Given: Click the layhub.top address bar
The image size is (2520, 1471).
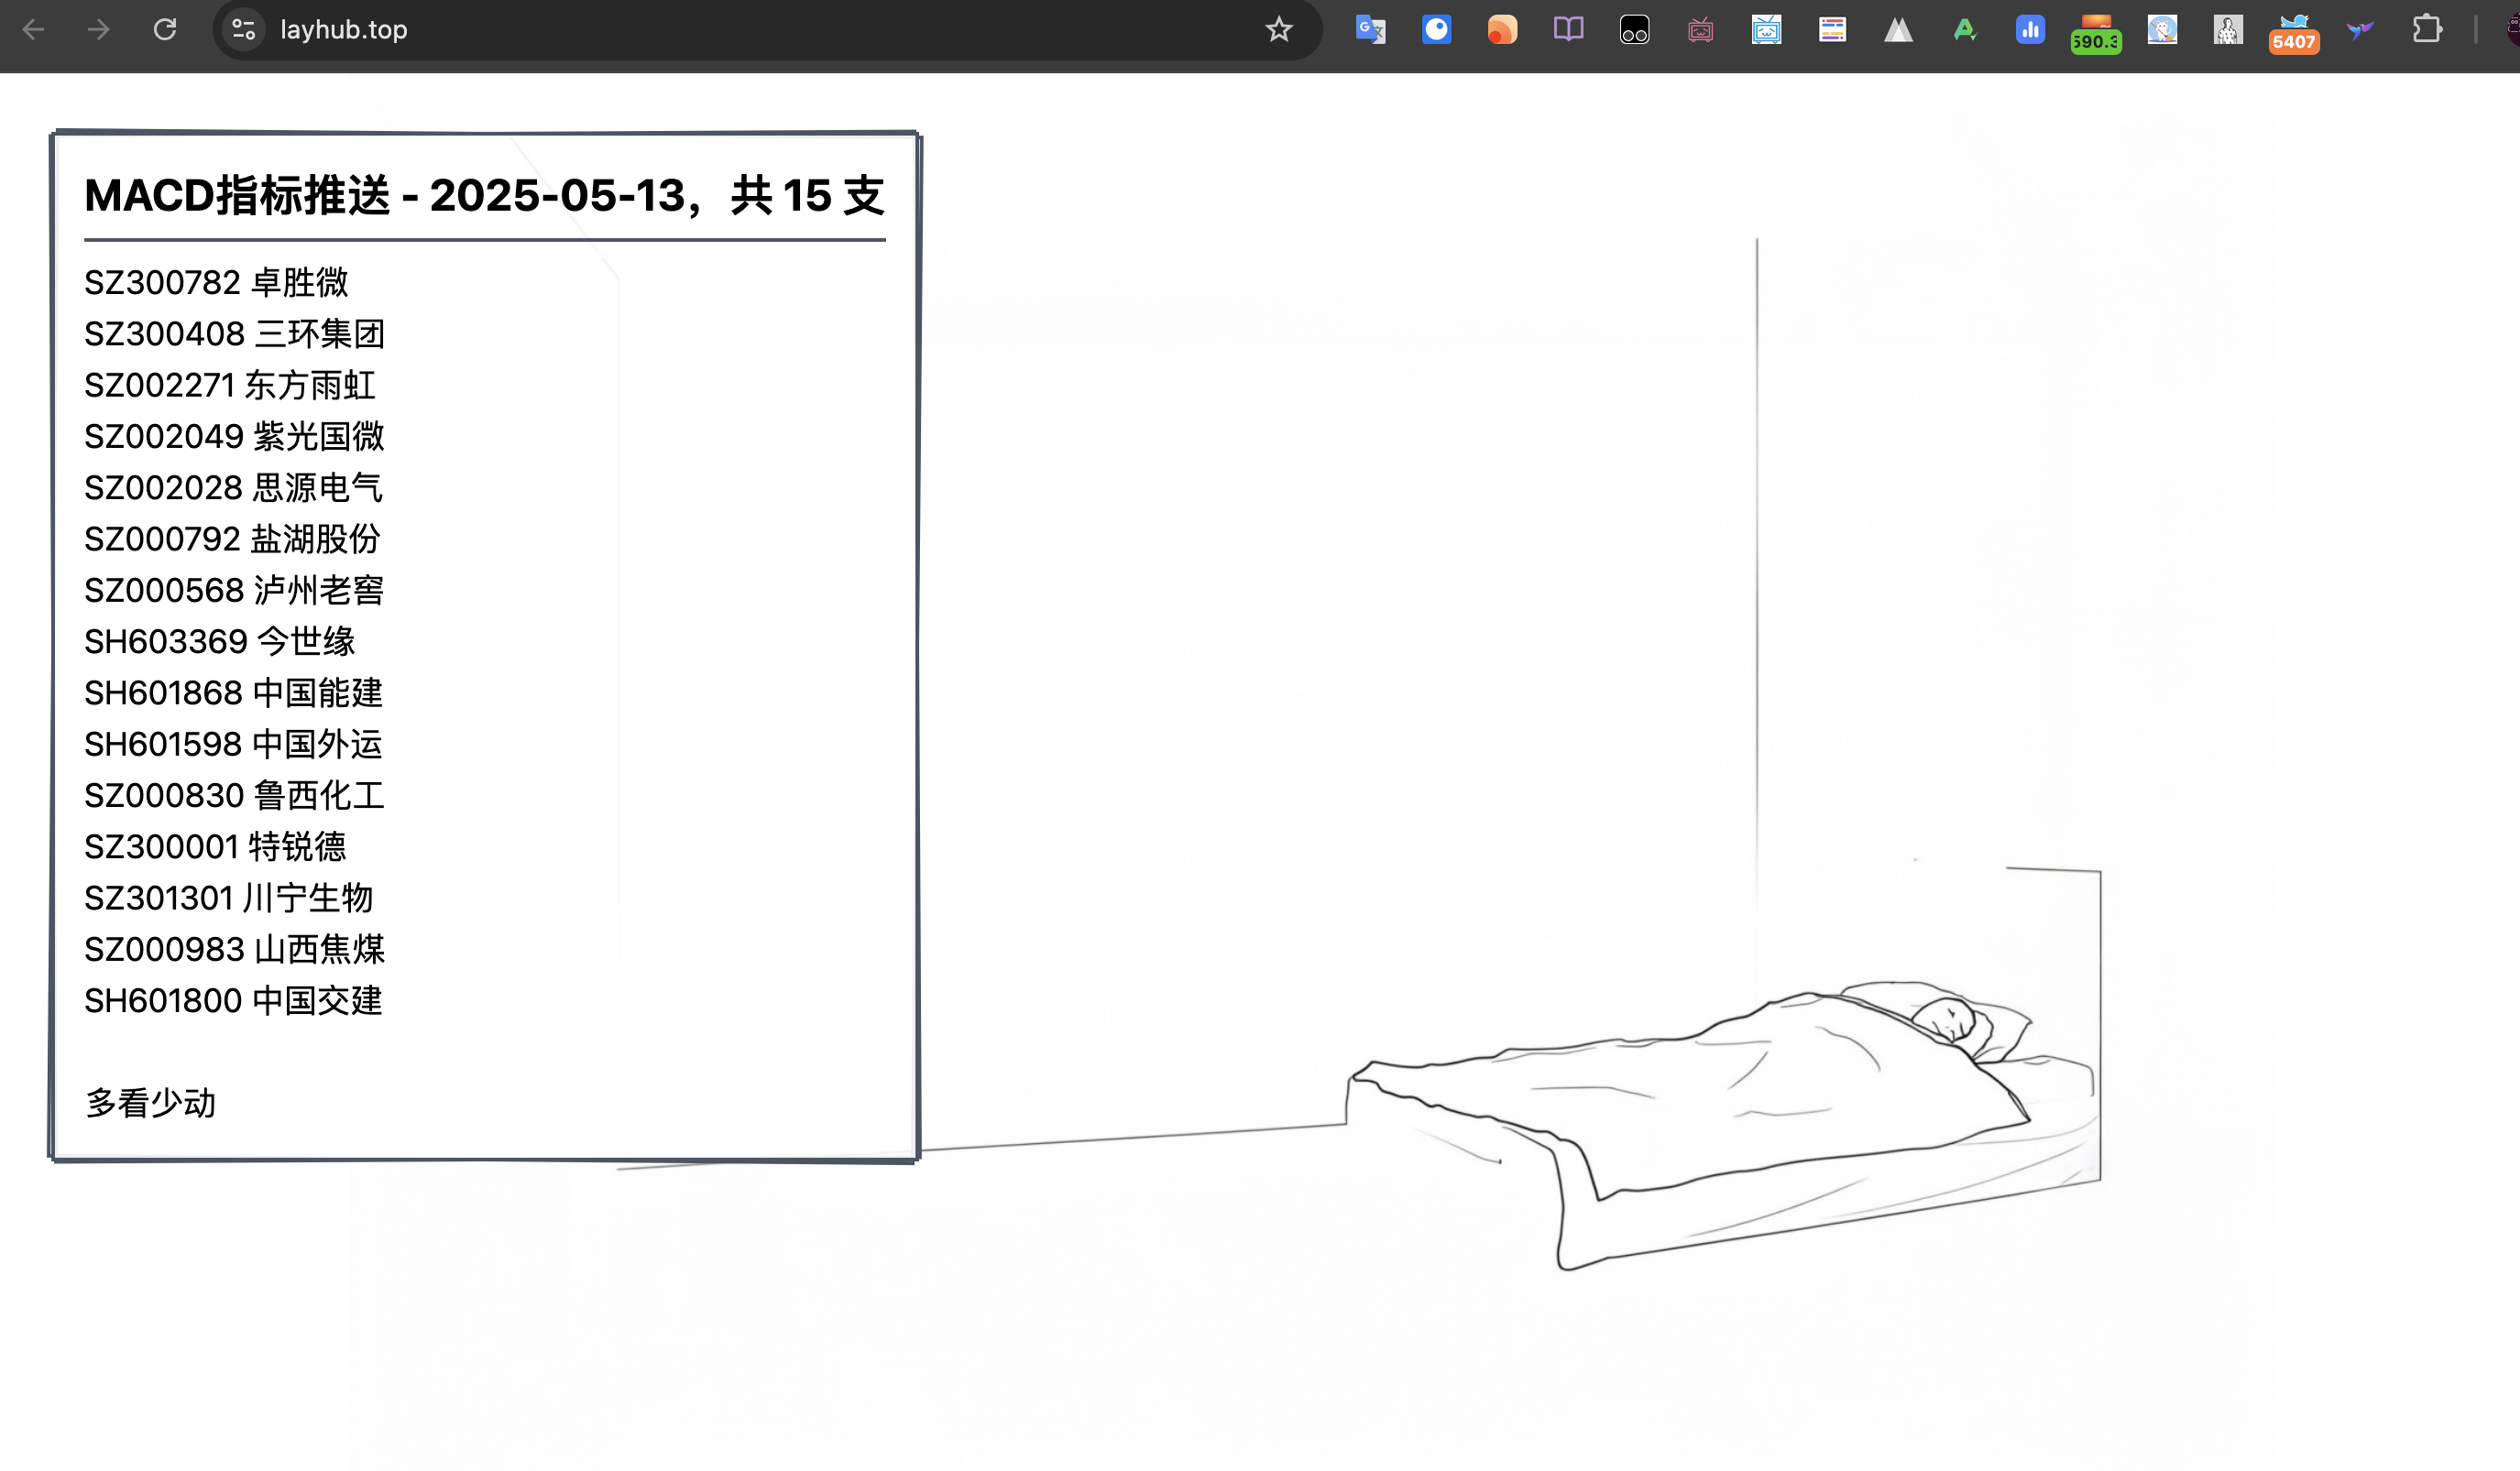Looking at the screenshot, I should [760, 30].
